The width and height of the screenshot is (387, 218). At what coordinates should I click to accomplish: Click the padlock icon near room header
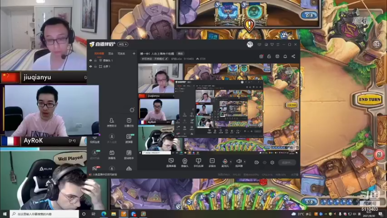coord(269,56)
